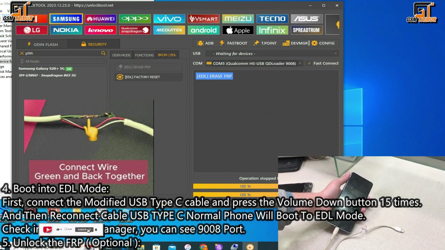Open the FUNCTIONS tab
Image resolution: width=445 pixels, height=250 pixels.
tap(144, 55)
